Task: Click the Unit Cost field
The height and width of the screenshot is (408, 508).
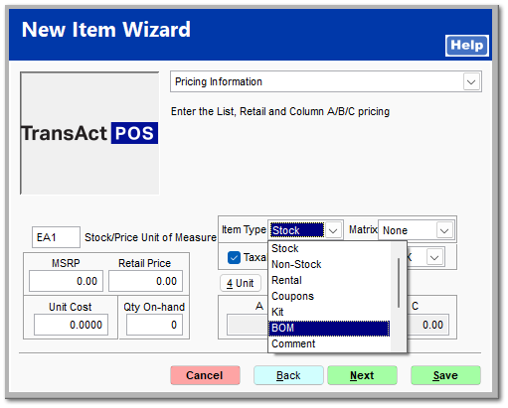Action: (71, 325)
